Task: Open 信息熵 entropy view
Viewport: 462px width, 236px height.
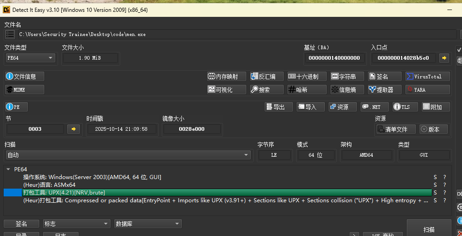Action: pyautogui.click(x=347, y=90)
